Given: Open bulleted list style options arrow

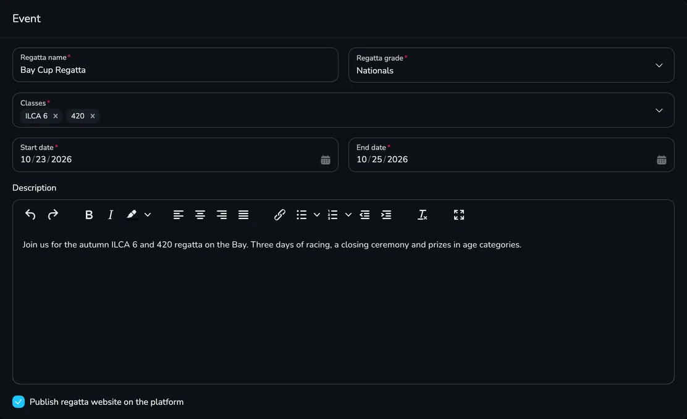Looking at the screenshot, I should pos(317,215).
